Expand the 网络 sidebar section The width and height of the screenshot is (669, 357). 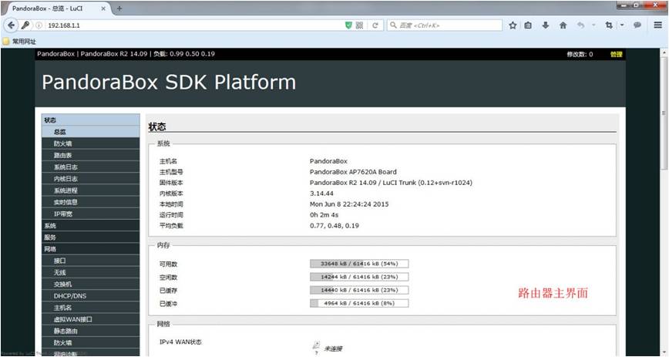pos(90,249)
